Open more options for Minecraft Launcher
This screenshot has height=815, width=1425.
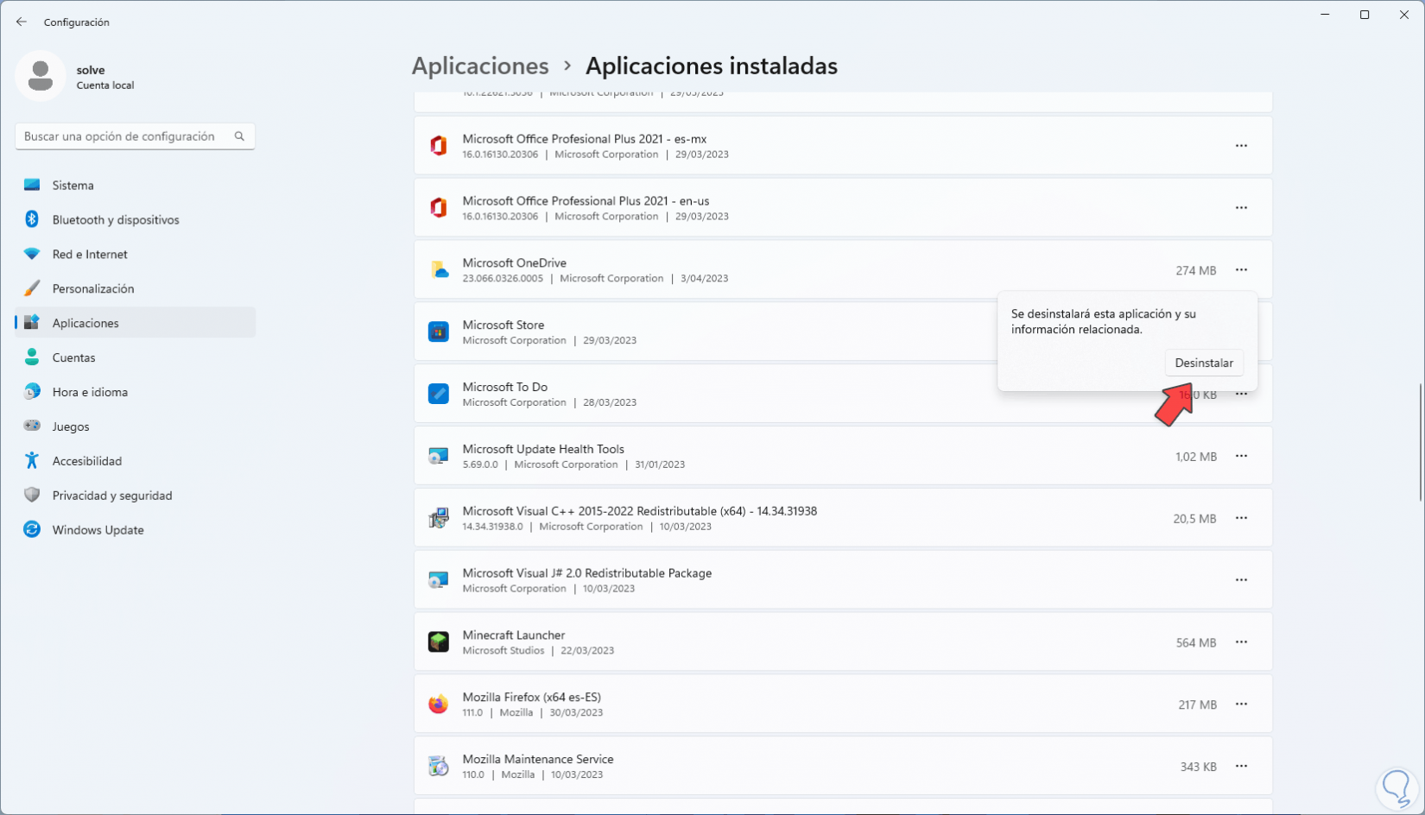[x=1241, y=642]
